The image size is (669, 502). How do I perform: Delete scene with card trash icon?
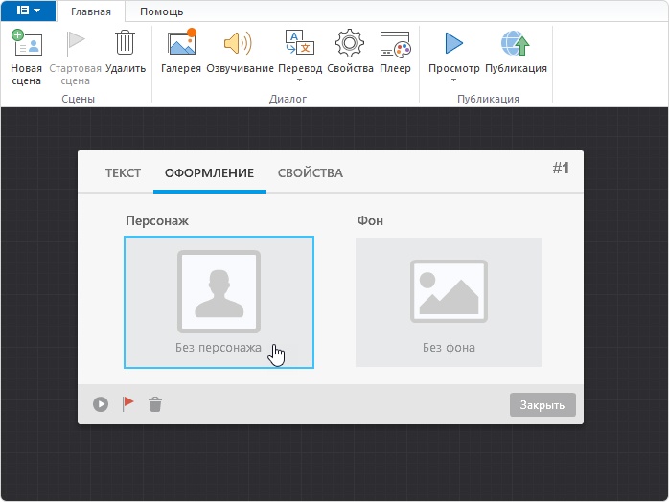click(155, 404)
